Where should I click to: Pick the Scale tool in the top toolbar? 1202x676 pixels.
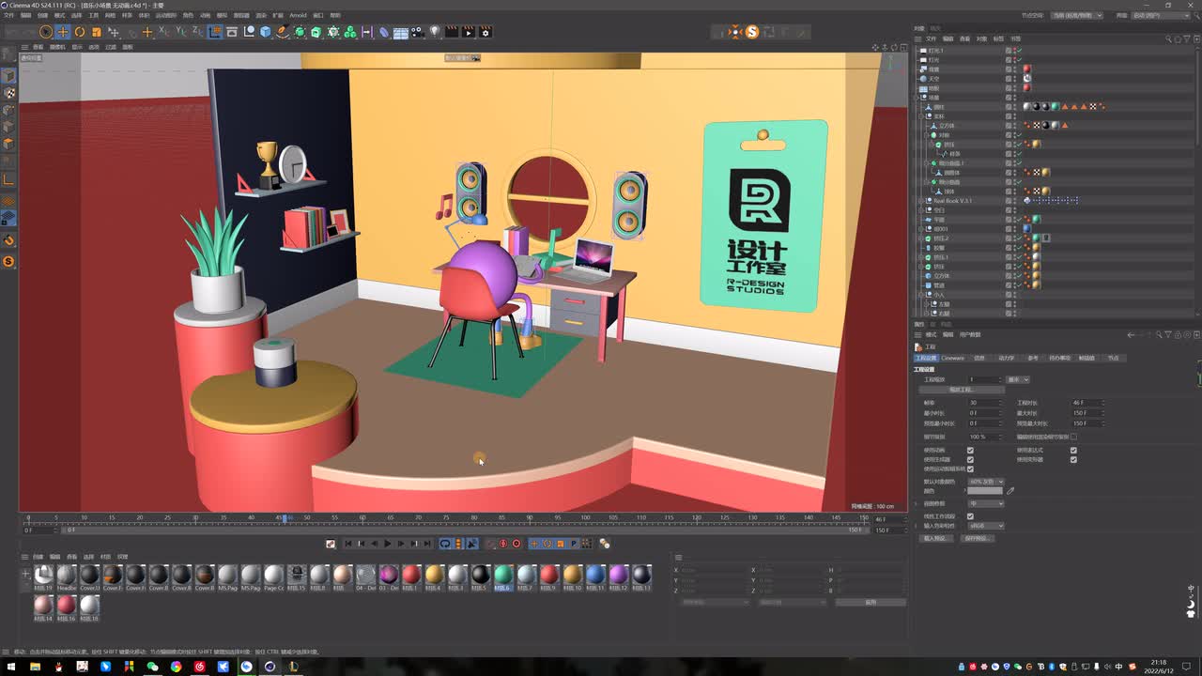click(x=96, y=32)
